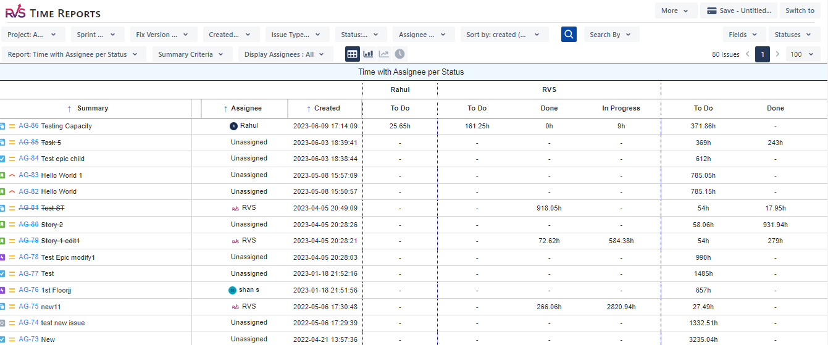Open the Project filter dropdown
This screenshot has width=828, height=345.
33,35
